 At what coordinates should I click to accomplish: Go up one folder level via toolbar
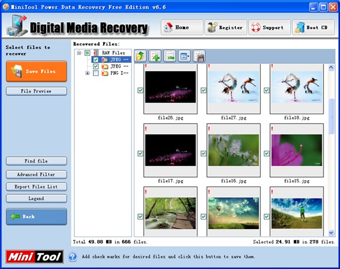[x=140, y=57]
